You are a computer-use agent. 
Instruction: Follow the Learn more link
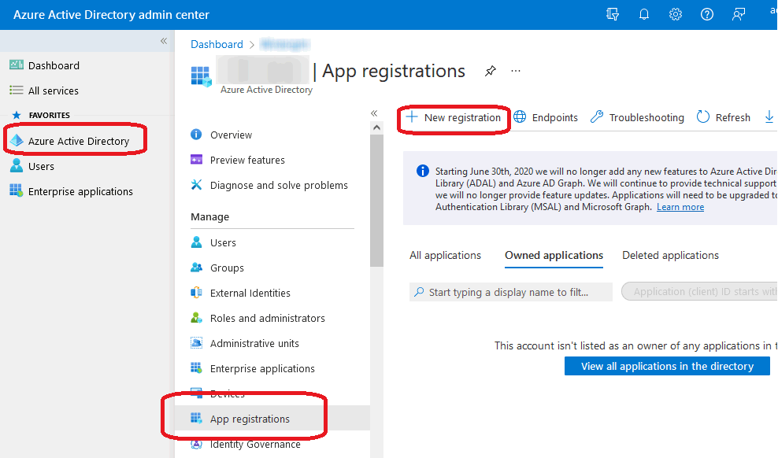point(680,207)
